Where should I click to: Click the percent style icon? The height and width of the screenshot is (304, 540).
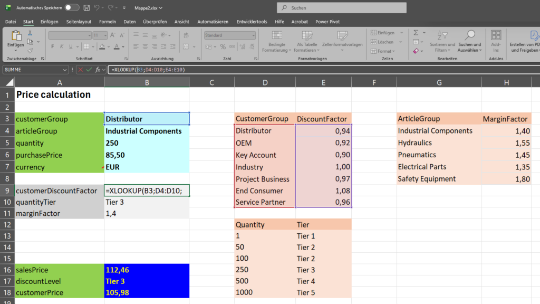(x=223, y=46)
